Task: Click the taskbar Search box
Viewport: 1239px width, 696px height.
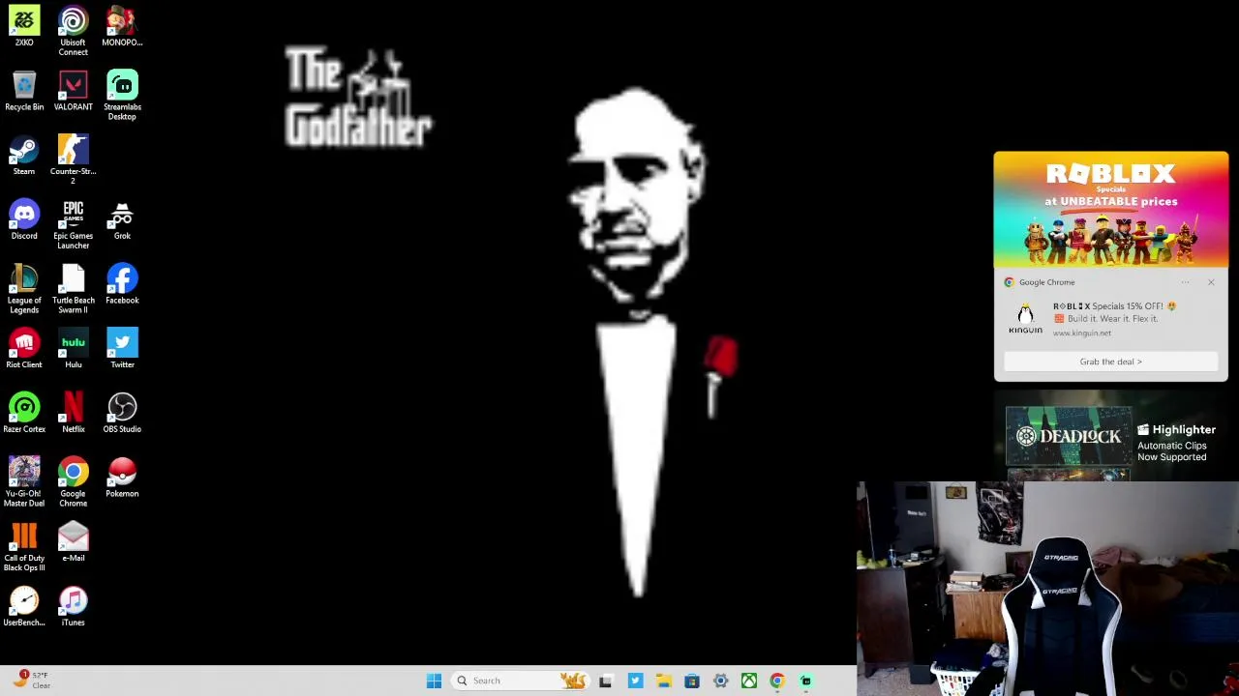Action: (x=522, y=681)
